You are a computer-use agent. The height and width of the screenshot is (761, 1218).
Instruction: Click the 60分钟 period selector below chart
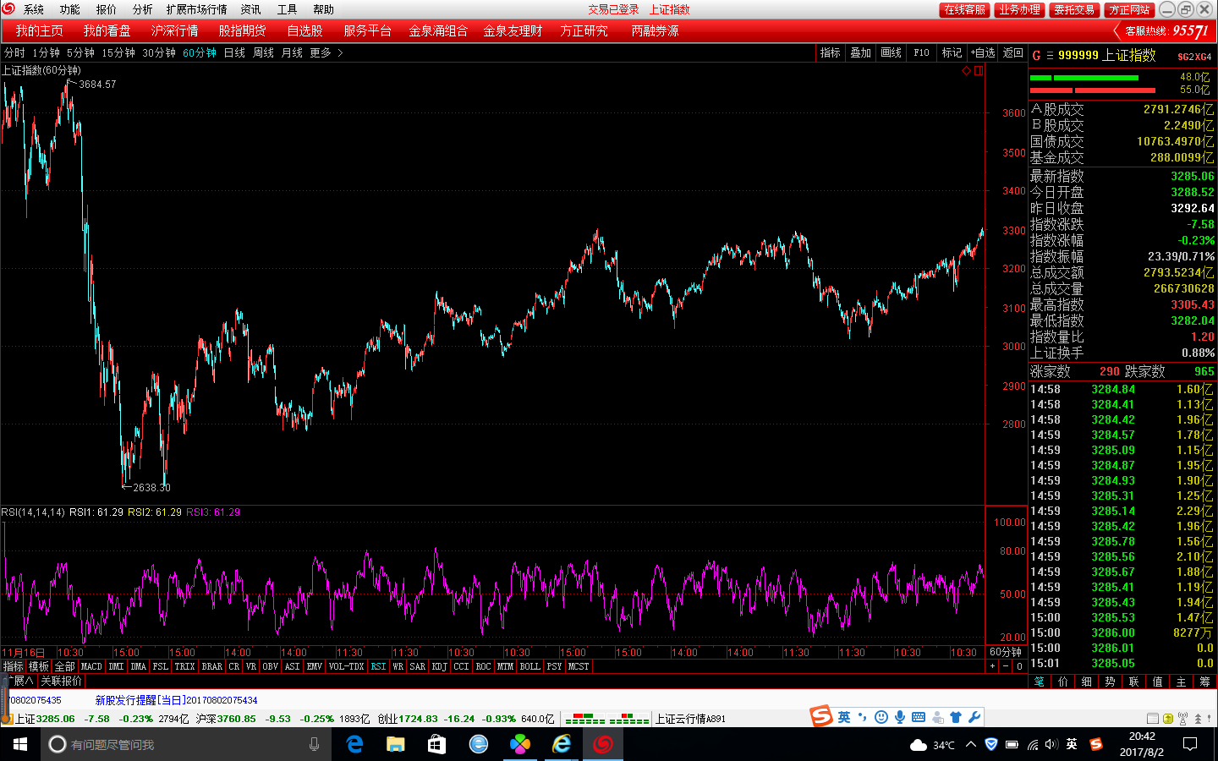click(1005, 652)
